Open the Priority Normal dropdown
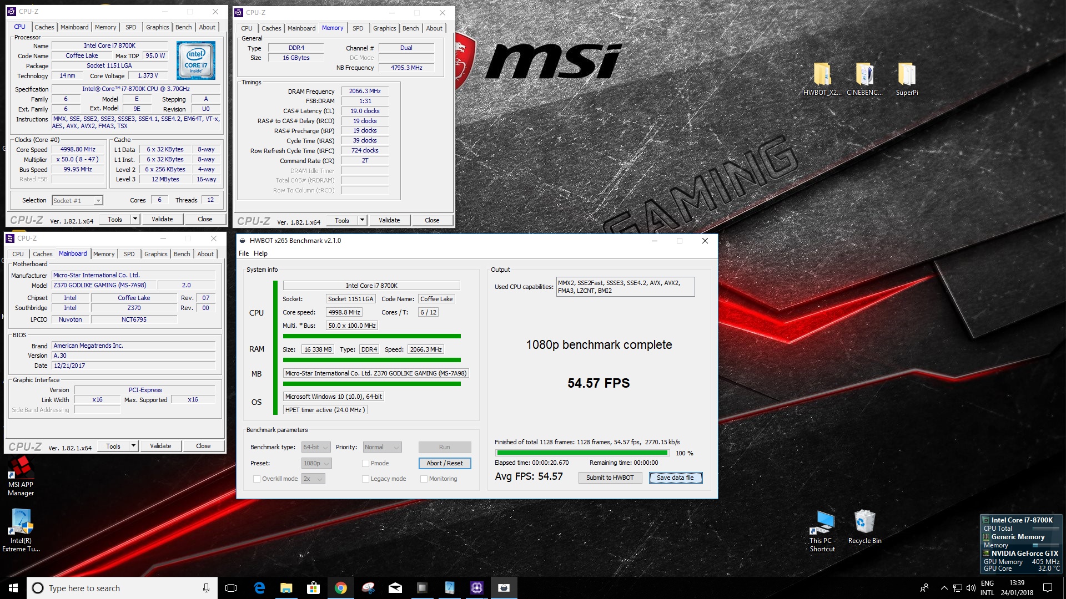 382,447
